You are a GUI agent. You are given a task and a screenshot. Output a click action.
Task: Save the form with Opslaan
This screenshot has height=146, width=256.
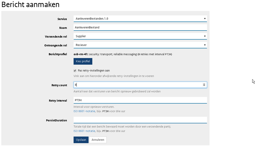81,140
